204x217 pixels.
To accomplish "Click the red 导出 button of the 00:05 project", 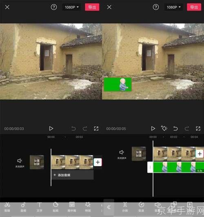I will (194, 7).
